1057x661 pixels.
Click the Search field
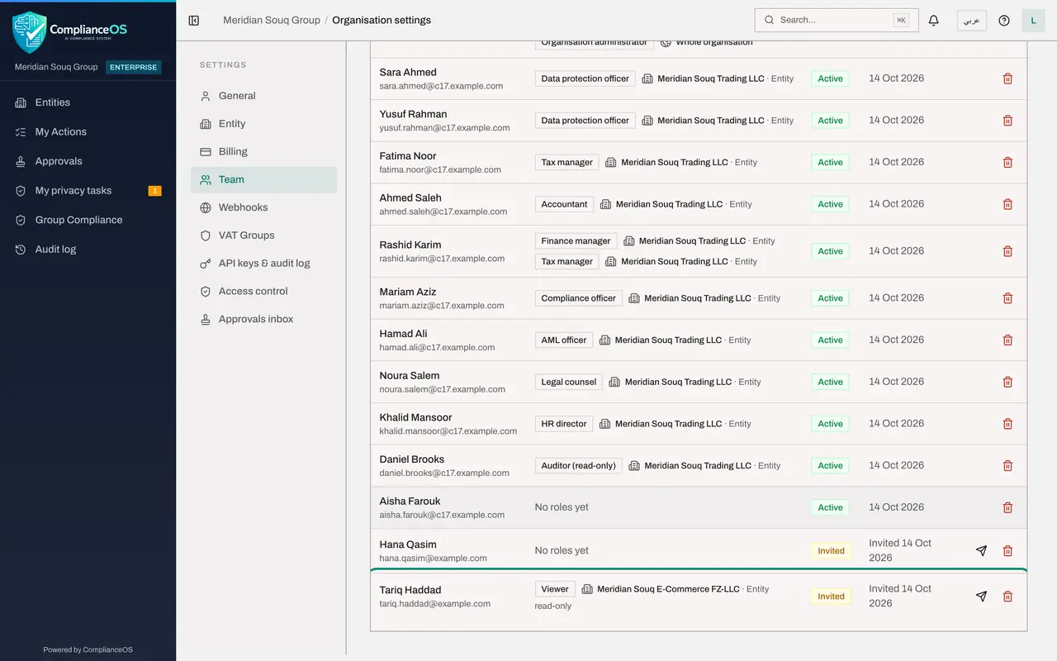837,20
